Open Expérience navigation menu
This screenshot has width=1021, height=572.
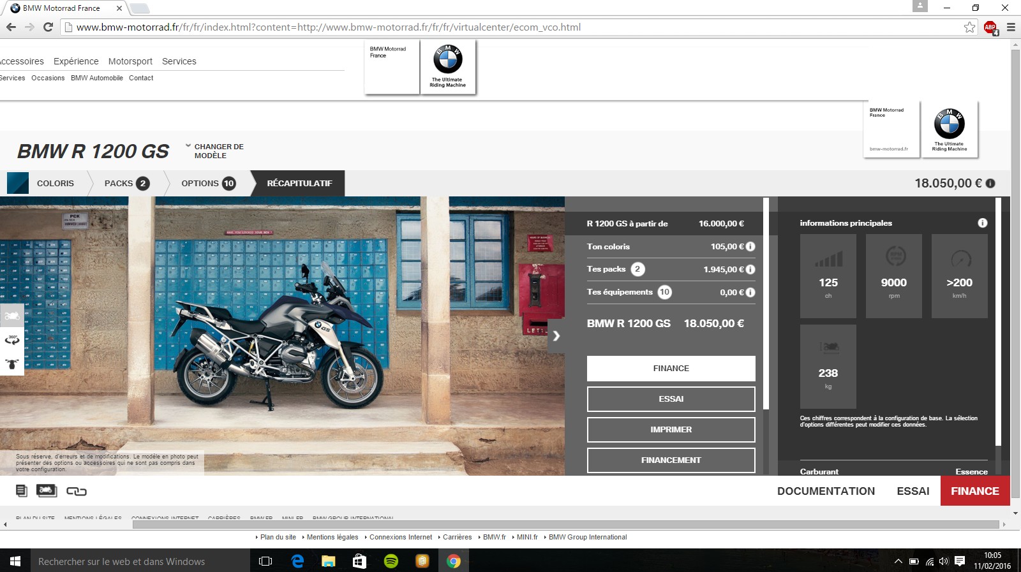(x=76, y=61)
